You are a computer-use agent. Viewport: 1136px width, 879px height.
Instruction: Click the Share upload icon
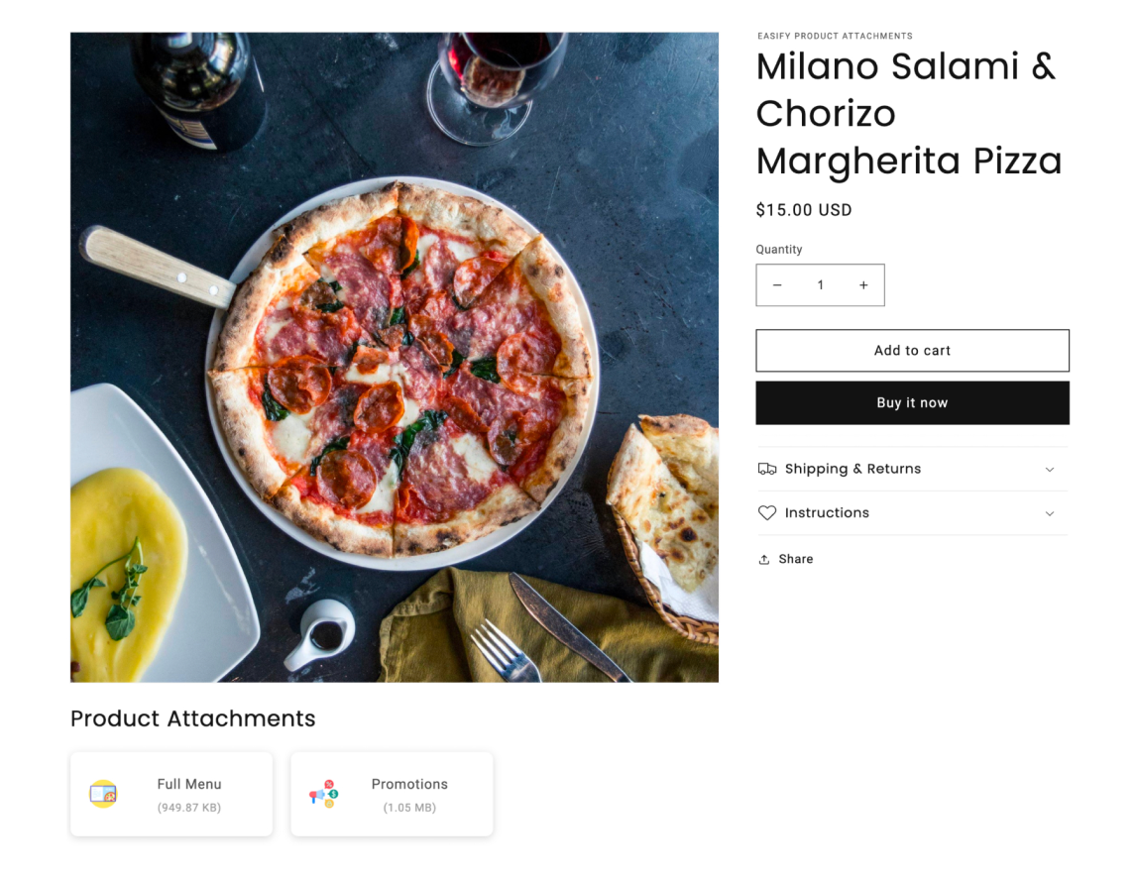tap(764, 560)
